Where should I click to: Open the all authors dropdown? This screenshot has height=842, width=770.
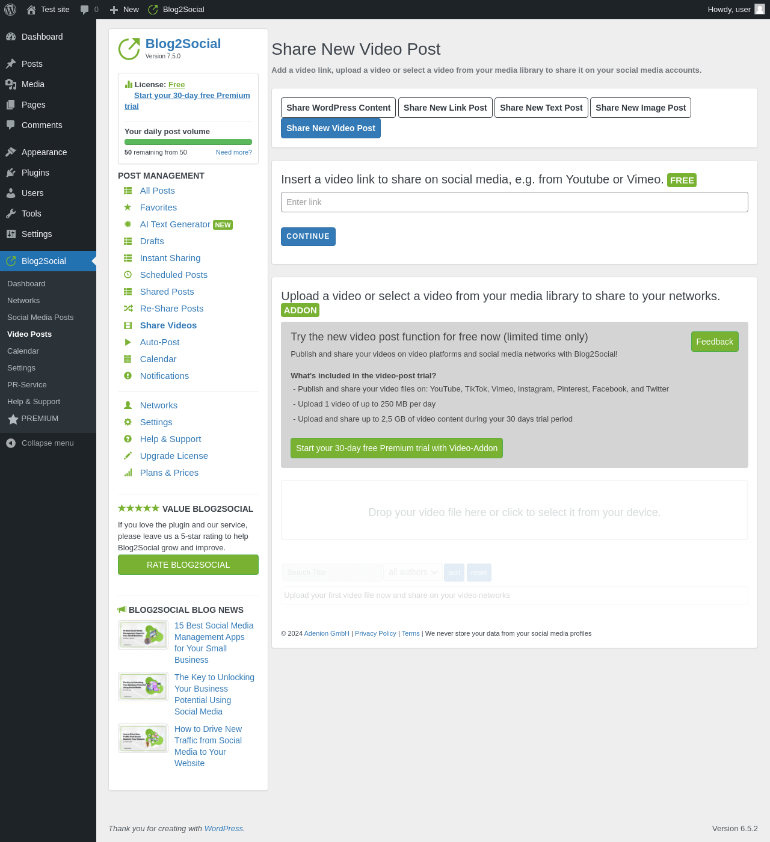[x=413, y=573]
